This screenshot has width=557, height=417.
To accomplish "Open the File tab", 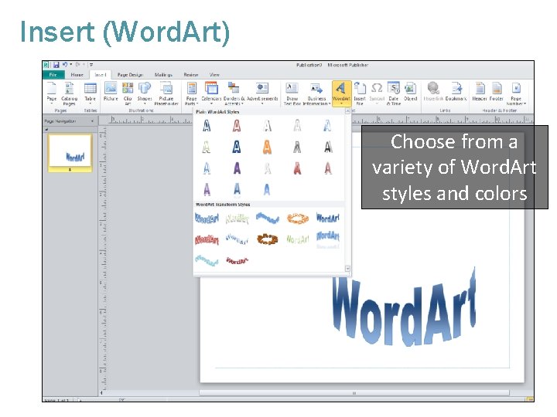I will [x=53, y=75].
